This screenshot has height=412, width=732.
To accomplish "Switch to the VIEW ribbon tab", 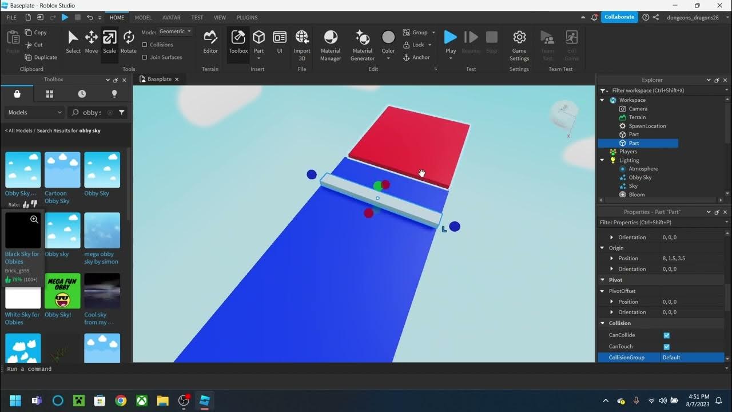I will pos(220,18).
